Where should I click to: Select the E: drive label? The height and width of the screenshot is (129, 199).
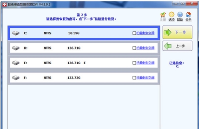tap(26, 63)
